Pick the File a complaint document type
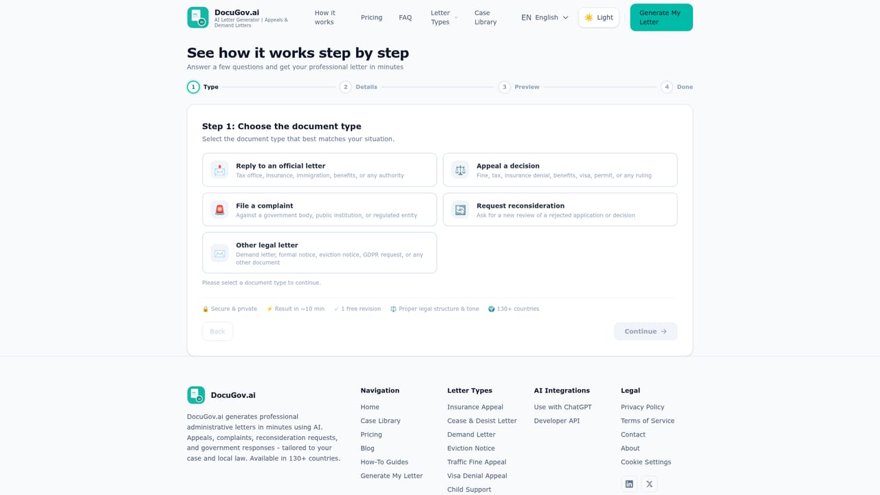This screenshot has width=880, height=495. pos(320,210)
